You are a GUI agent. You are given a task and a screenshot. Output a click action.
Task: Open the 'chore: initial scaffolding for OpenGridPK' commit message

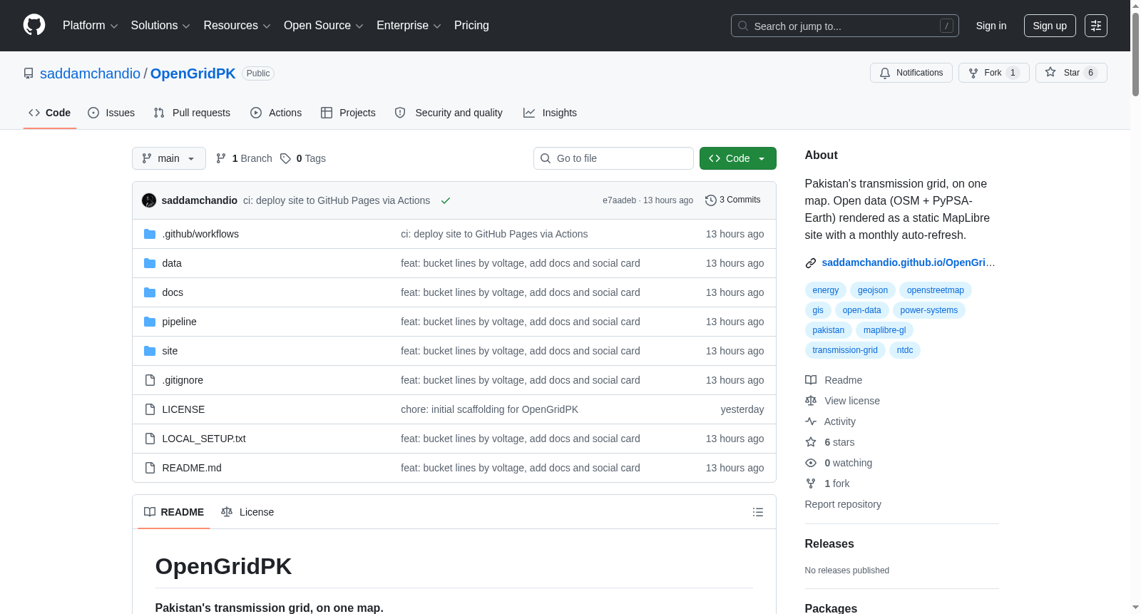pos(489,409)
